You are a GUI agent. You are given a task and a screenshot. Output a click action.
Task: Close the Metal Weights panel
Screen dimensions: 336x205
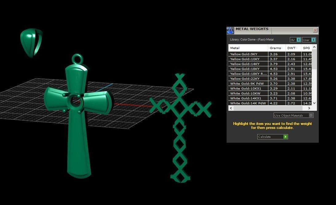tap(315, 30)
